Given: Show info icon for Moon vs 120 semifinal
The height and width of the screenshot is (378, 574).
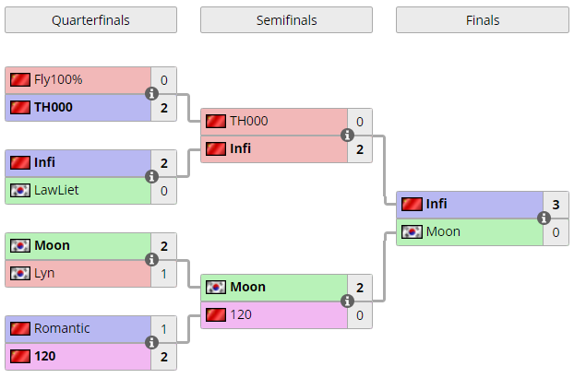Looking at the screenshot, I should coord(347,301).
